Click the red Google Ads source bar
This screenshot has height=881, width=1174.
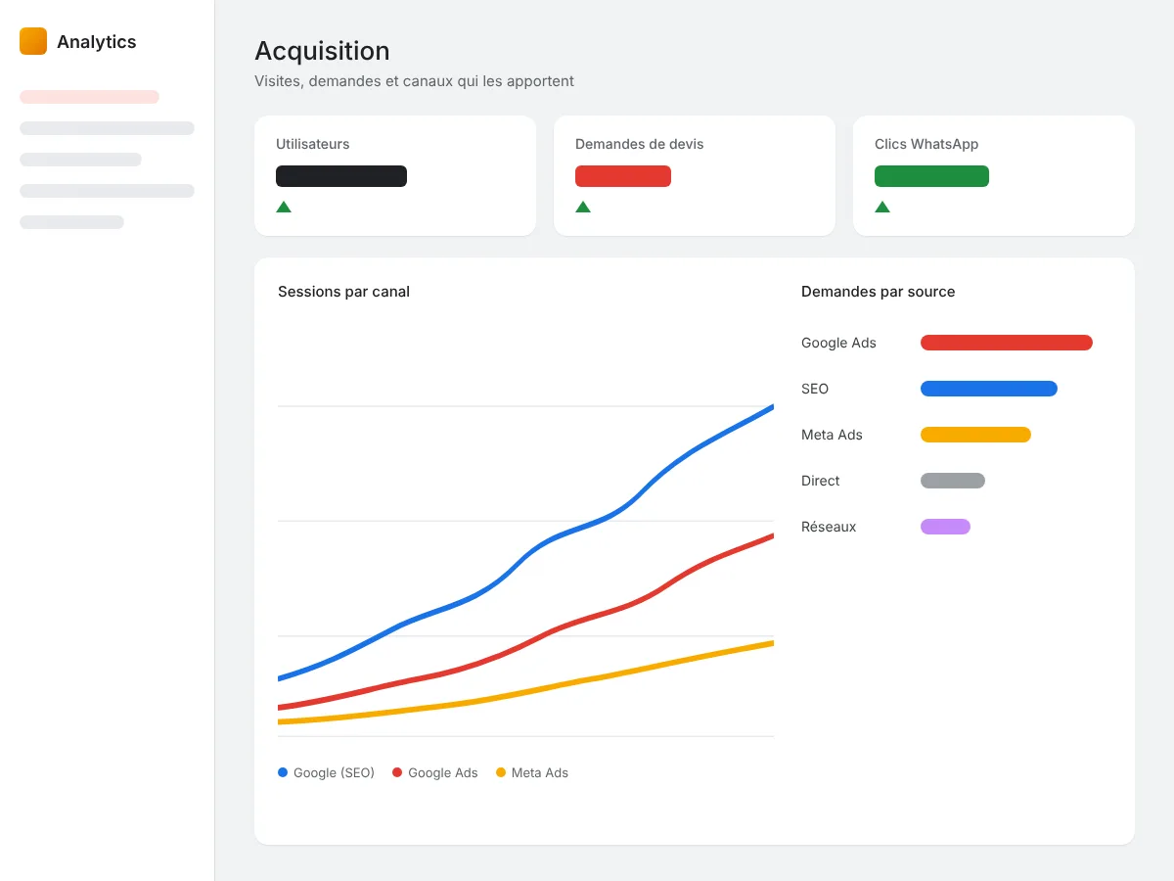(1007, 343)
